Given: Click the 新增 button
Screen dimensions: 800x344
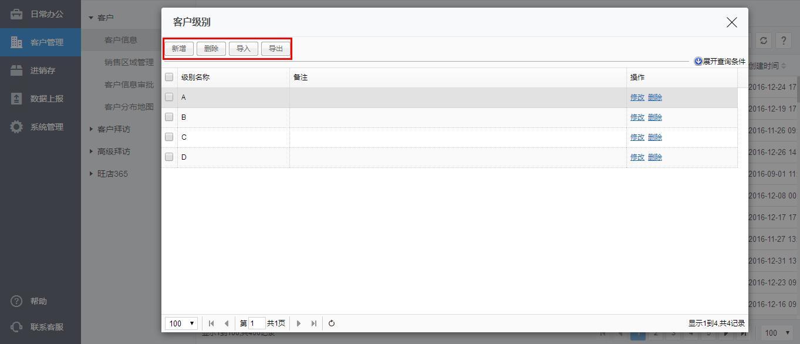Looking at the screenshot, I should tap(179, 49).
